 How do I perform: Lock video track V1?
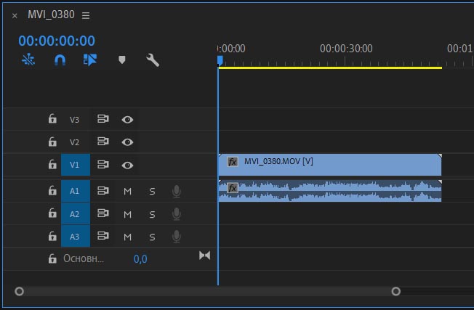(52, 165)
